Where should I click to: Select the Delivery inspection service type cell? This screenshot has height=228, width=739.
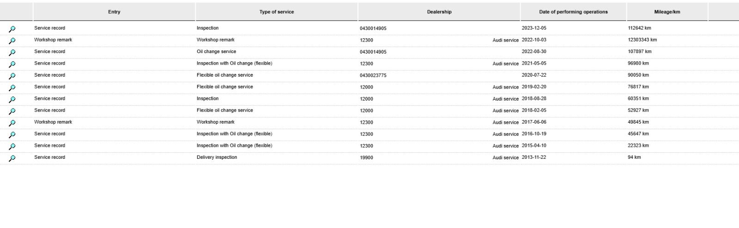pos(217,157)
